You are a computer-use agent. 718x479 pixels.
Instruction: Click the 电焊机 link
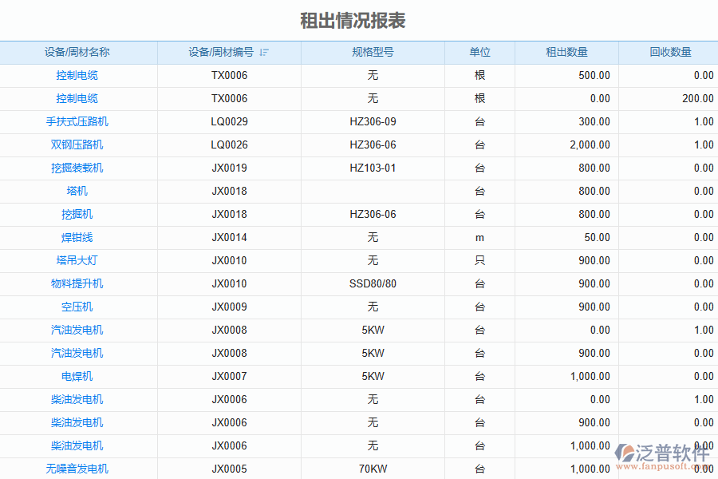click(x=77, y=377)
